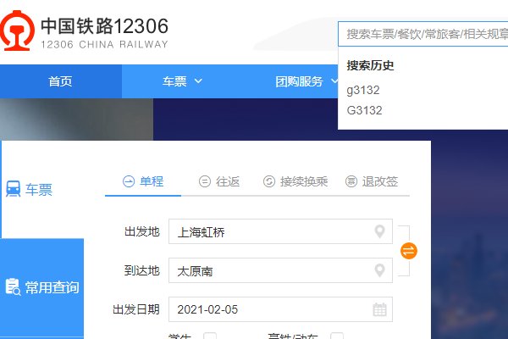The width and height of the screenshot is (508, 339).
Task: Click the 搜索历史 heading
Action: tap(370, 65)
